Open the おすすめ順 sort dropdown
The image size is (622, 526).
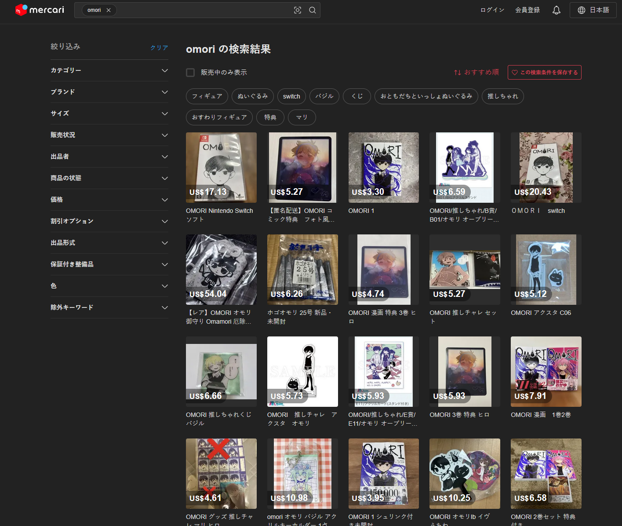pos(477,73)
